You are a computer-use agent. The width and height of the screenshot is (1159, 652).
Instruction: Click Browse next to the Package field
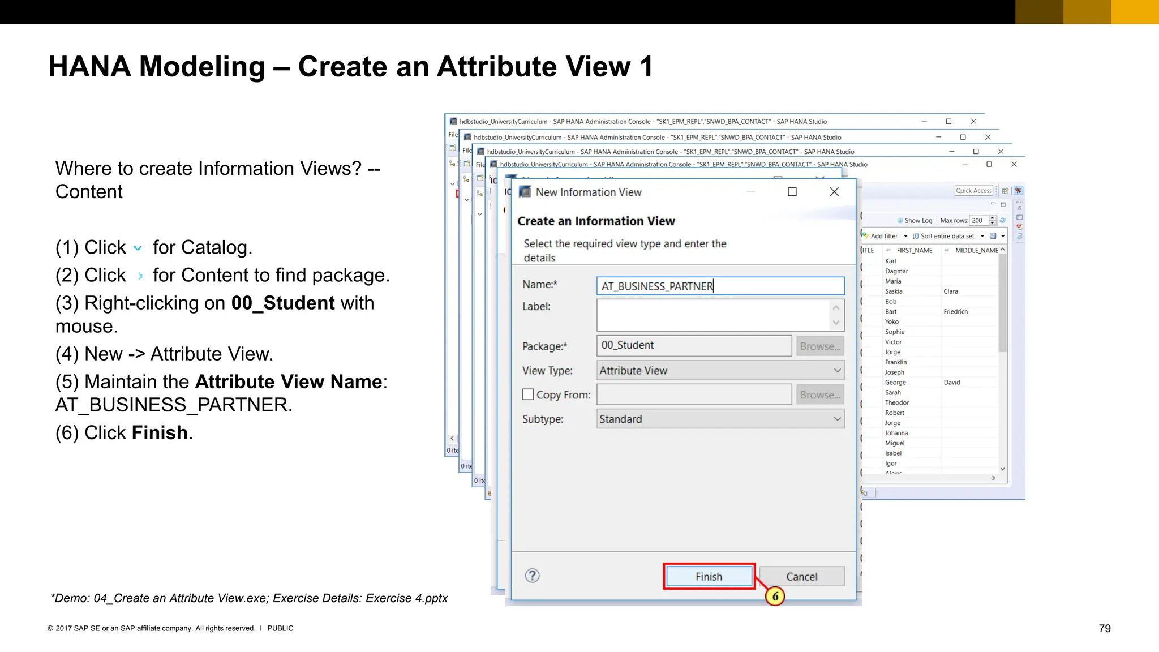point(820,346)
